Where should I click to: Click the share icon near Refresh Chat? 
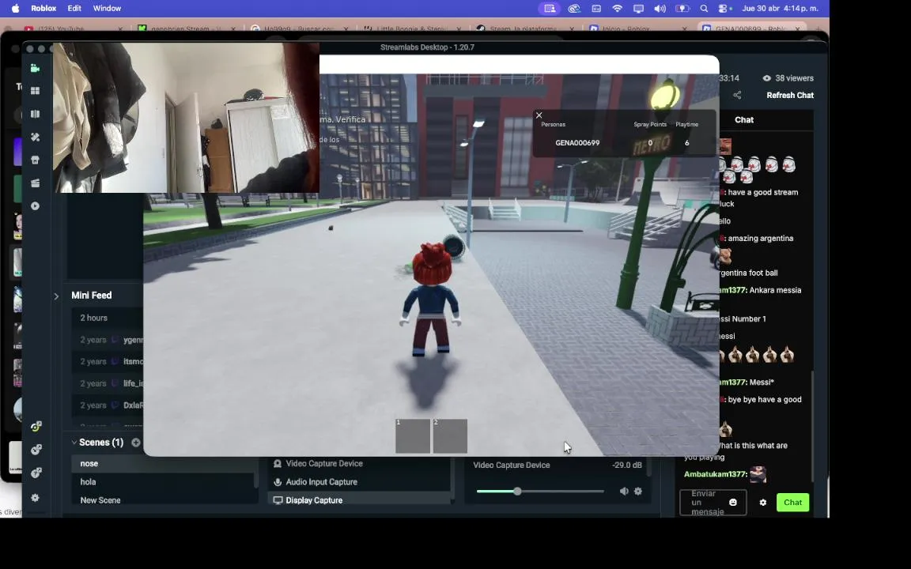737,95
